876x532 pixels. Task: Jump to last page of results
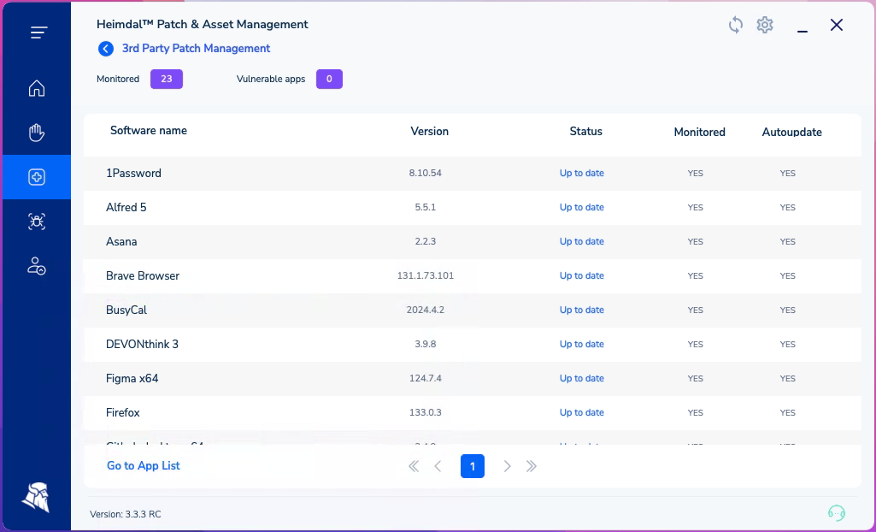tap(532, 466)
